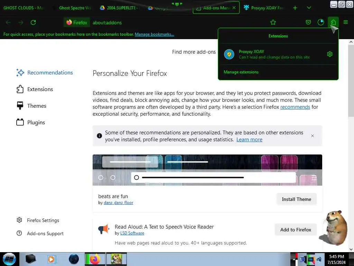Open Add-ons Support from the sidebar

(x=40, y=233)
